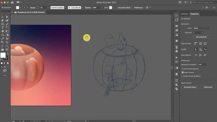Click Document Setup in control bar
217x122 pixels.
(x=124, y=7)
